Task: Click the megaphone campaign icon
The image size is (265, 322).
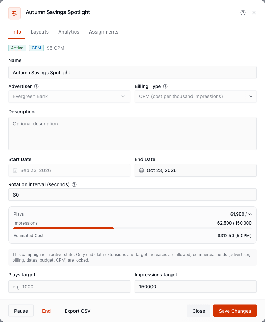Action: [14, 13]
